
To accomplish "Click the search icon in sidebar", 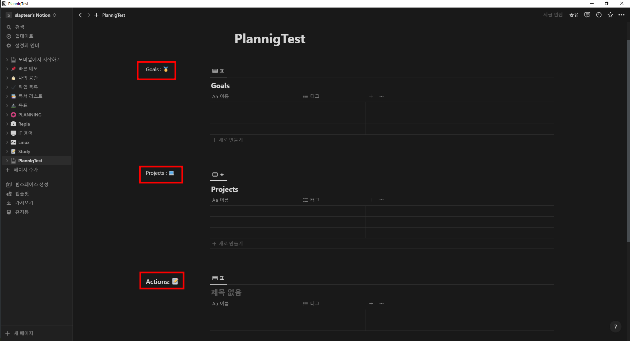I will 9,27.
